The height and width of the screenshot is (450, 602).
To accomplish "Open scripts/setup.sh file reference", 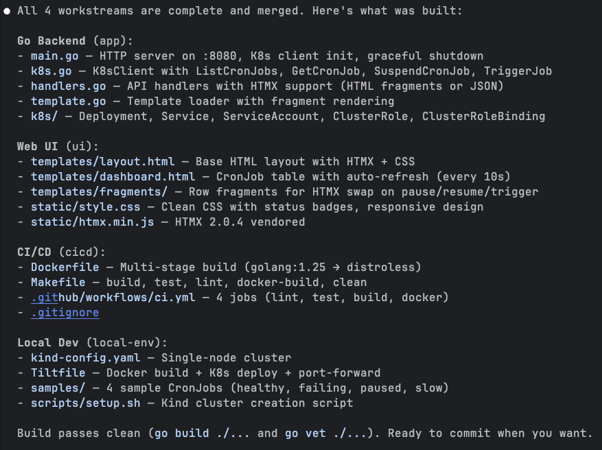I will click(85, 403).
